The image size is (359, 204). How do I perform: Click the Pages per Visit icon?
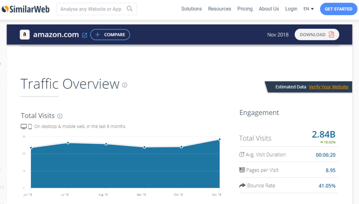(242, 170)
